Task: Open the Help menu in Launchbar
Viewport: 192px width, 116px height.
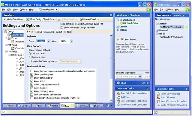Action: 177,10
